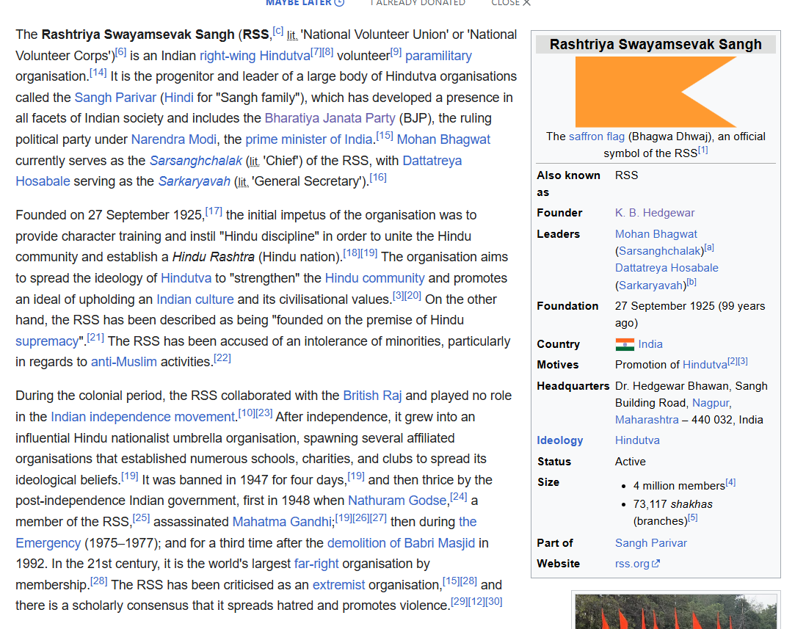Open the British Raj link
795x629 pixels.
(372, 396)
